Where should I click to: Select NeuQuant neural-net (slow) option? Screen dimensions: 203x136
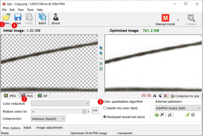(x=105, y=117)
